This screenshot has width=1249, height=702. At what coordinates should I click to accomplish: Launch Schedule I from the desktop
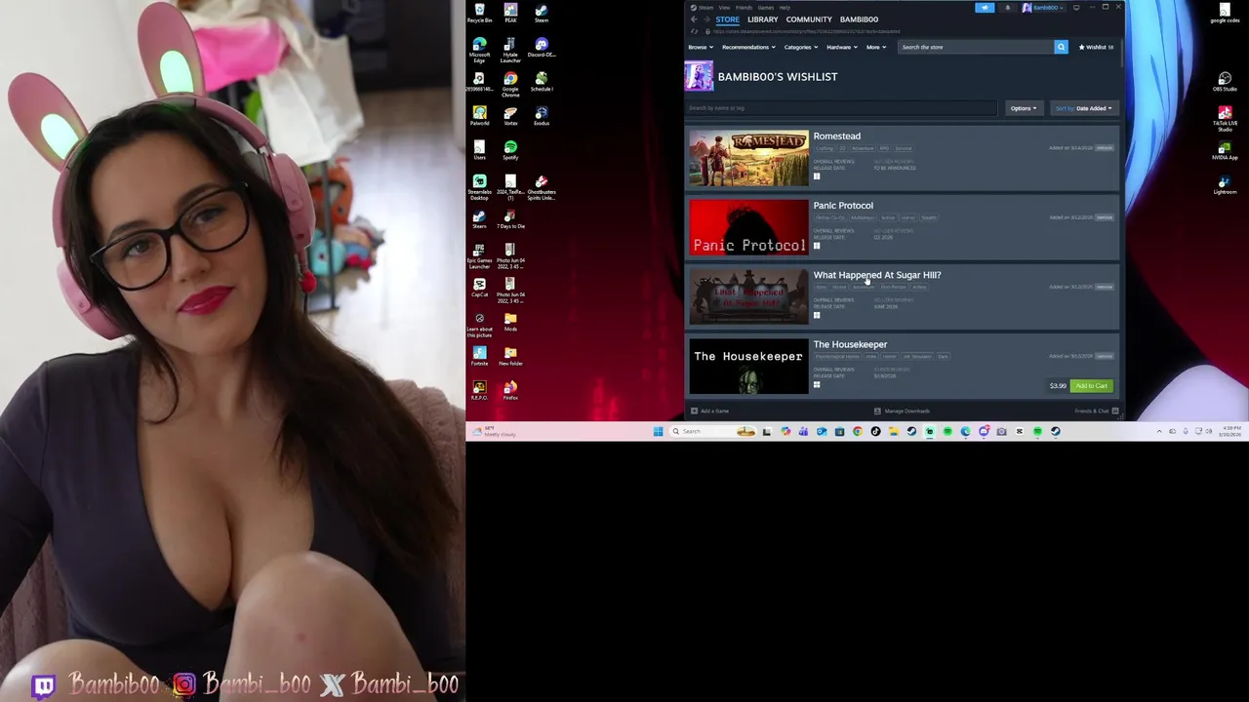coord(542,82)
